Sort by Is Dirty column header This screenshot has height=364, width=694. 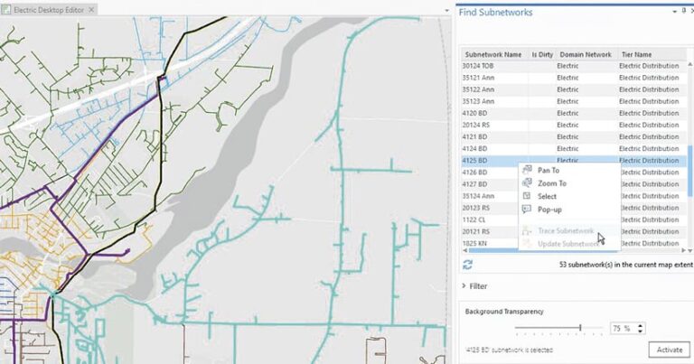[542, 54]
